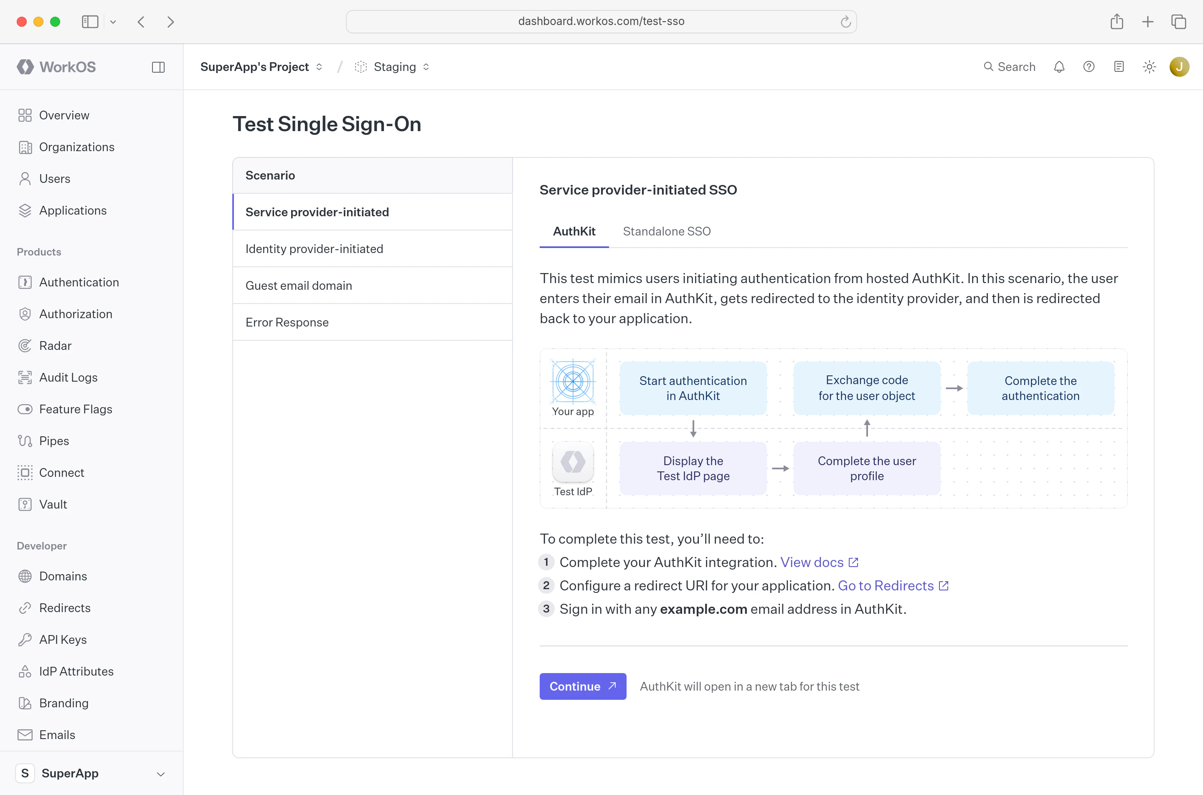Click the API Keys key icon

click(25, 640)
